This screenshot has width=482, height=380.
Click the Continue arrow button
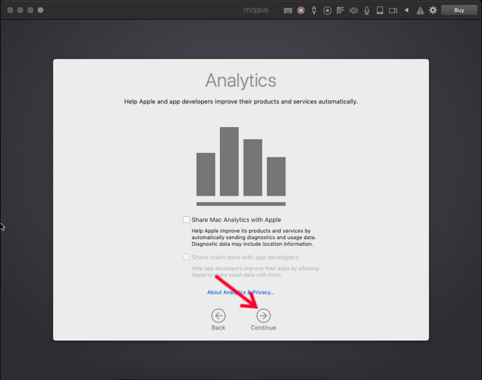tap(263, 316)
